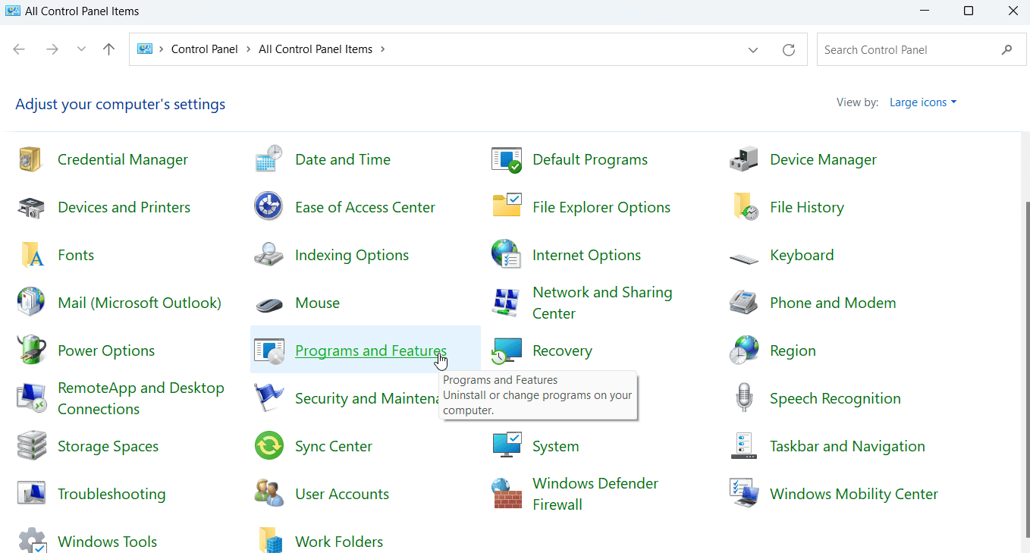Viewport: 1030px width, 553px height.
Task: Click the Fonts folder icon
Action: click(x=32, y=255)
